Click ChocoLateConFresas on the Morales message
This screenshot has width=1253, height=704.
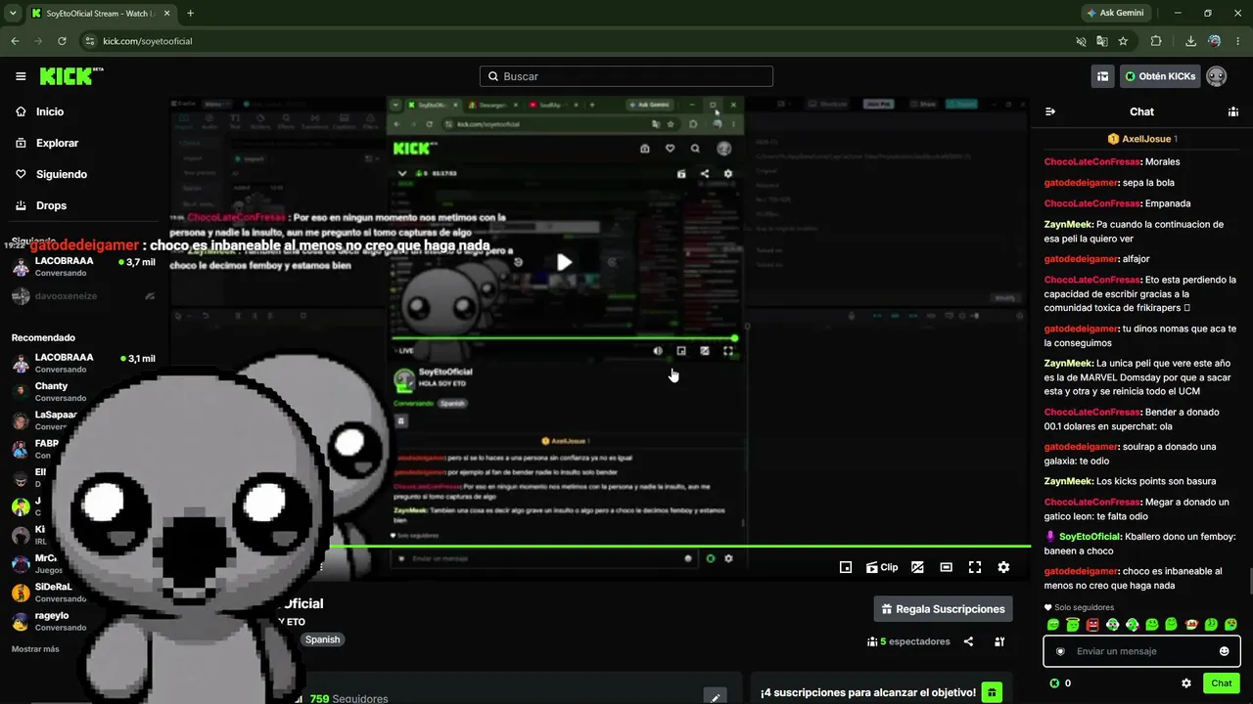[1092, 161]
